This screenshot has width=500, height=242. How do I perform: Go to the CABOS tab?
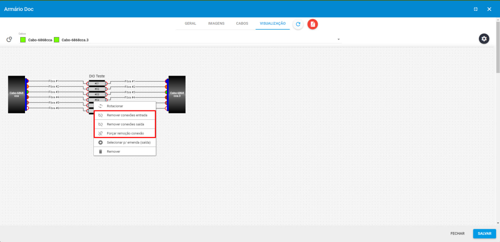click(242, 23)
